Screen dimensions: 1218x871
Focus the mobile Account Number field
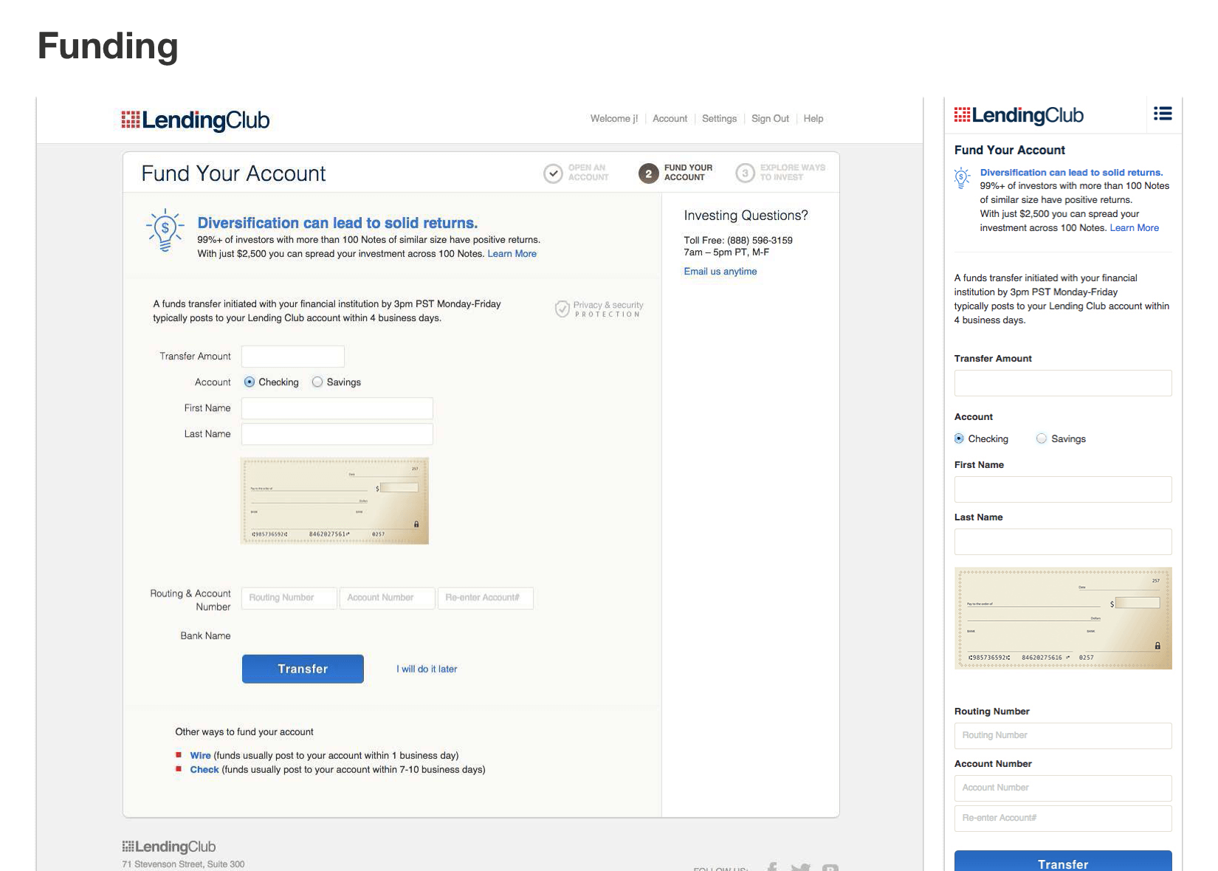pos(1063,788)
